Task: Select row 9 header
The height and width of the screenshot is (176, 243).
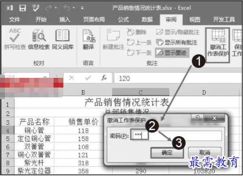Action: 8,171
